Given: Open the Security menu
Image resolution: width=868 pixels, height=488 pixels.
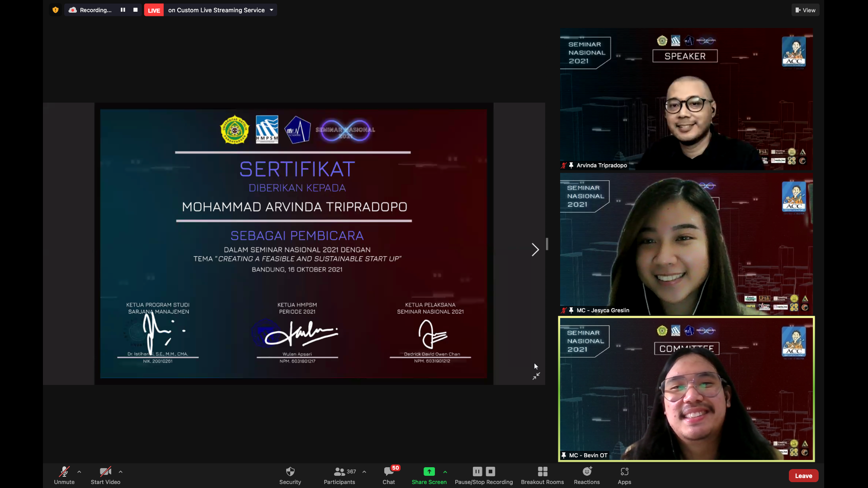Looking at the screenshot, I should [x=290, y=475].
